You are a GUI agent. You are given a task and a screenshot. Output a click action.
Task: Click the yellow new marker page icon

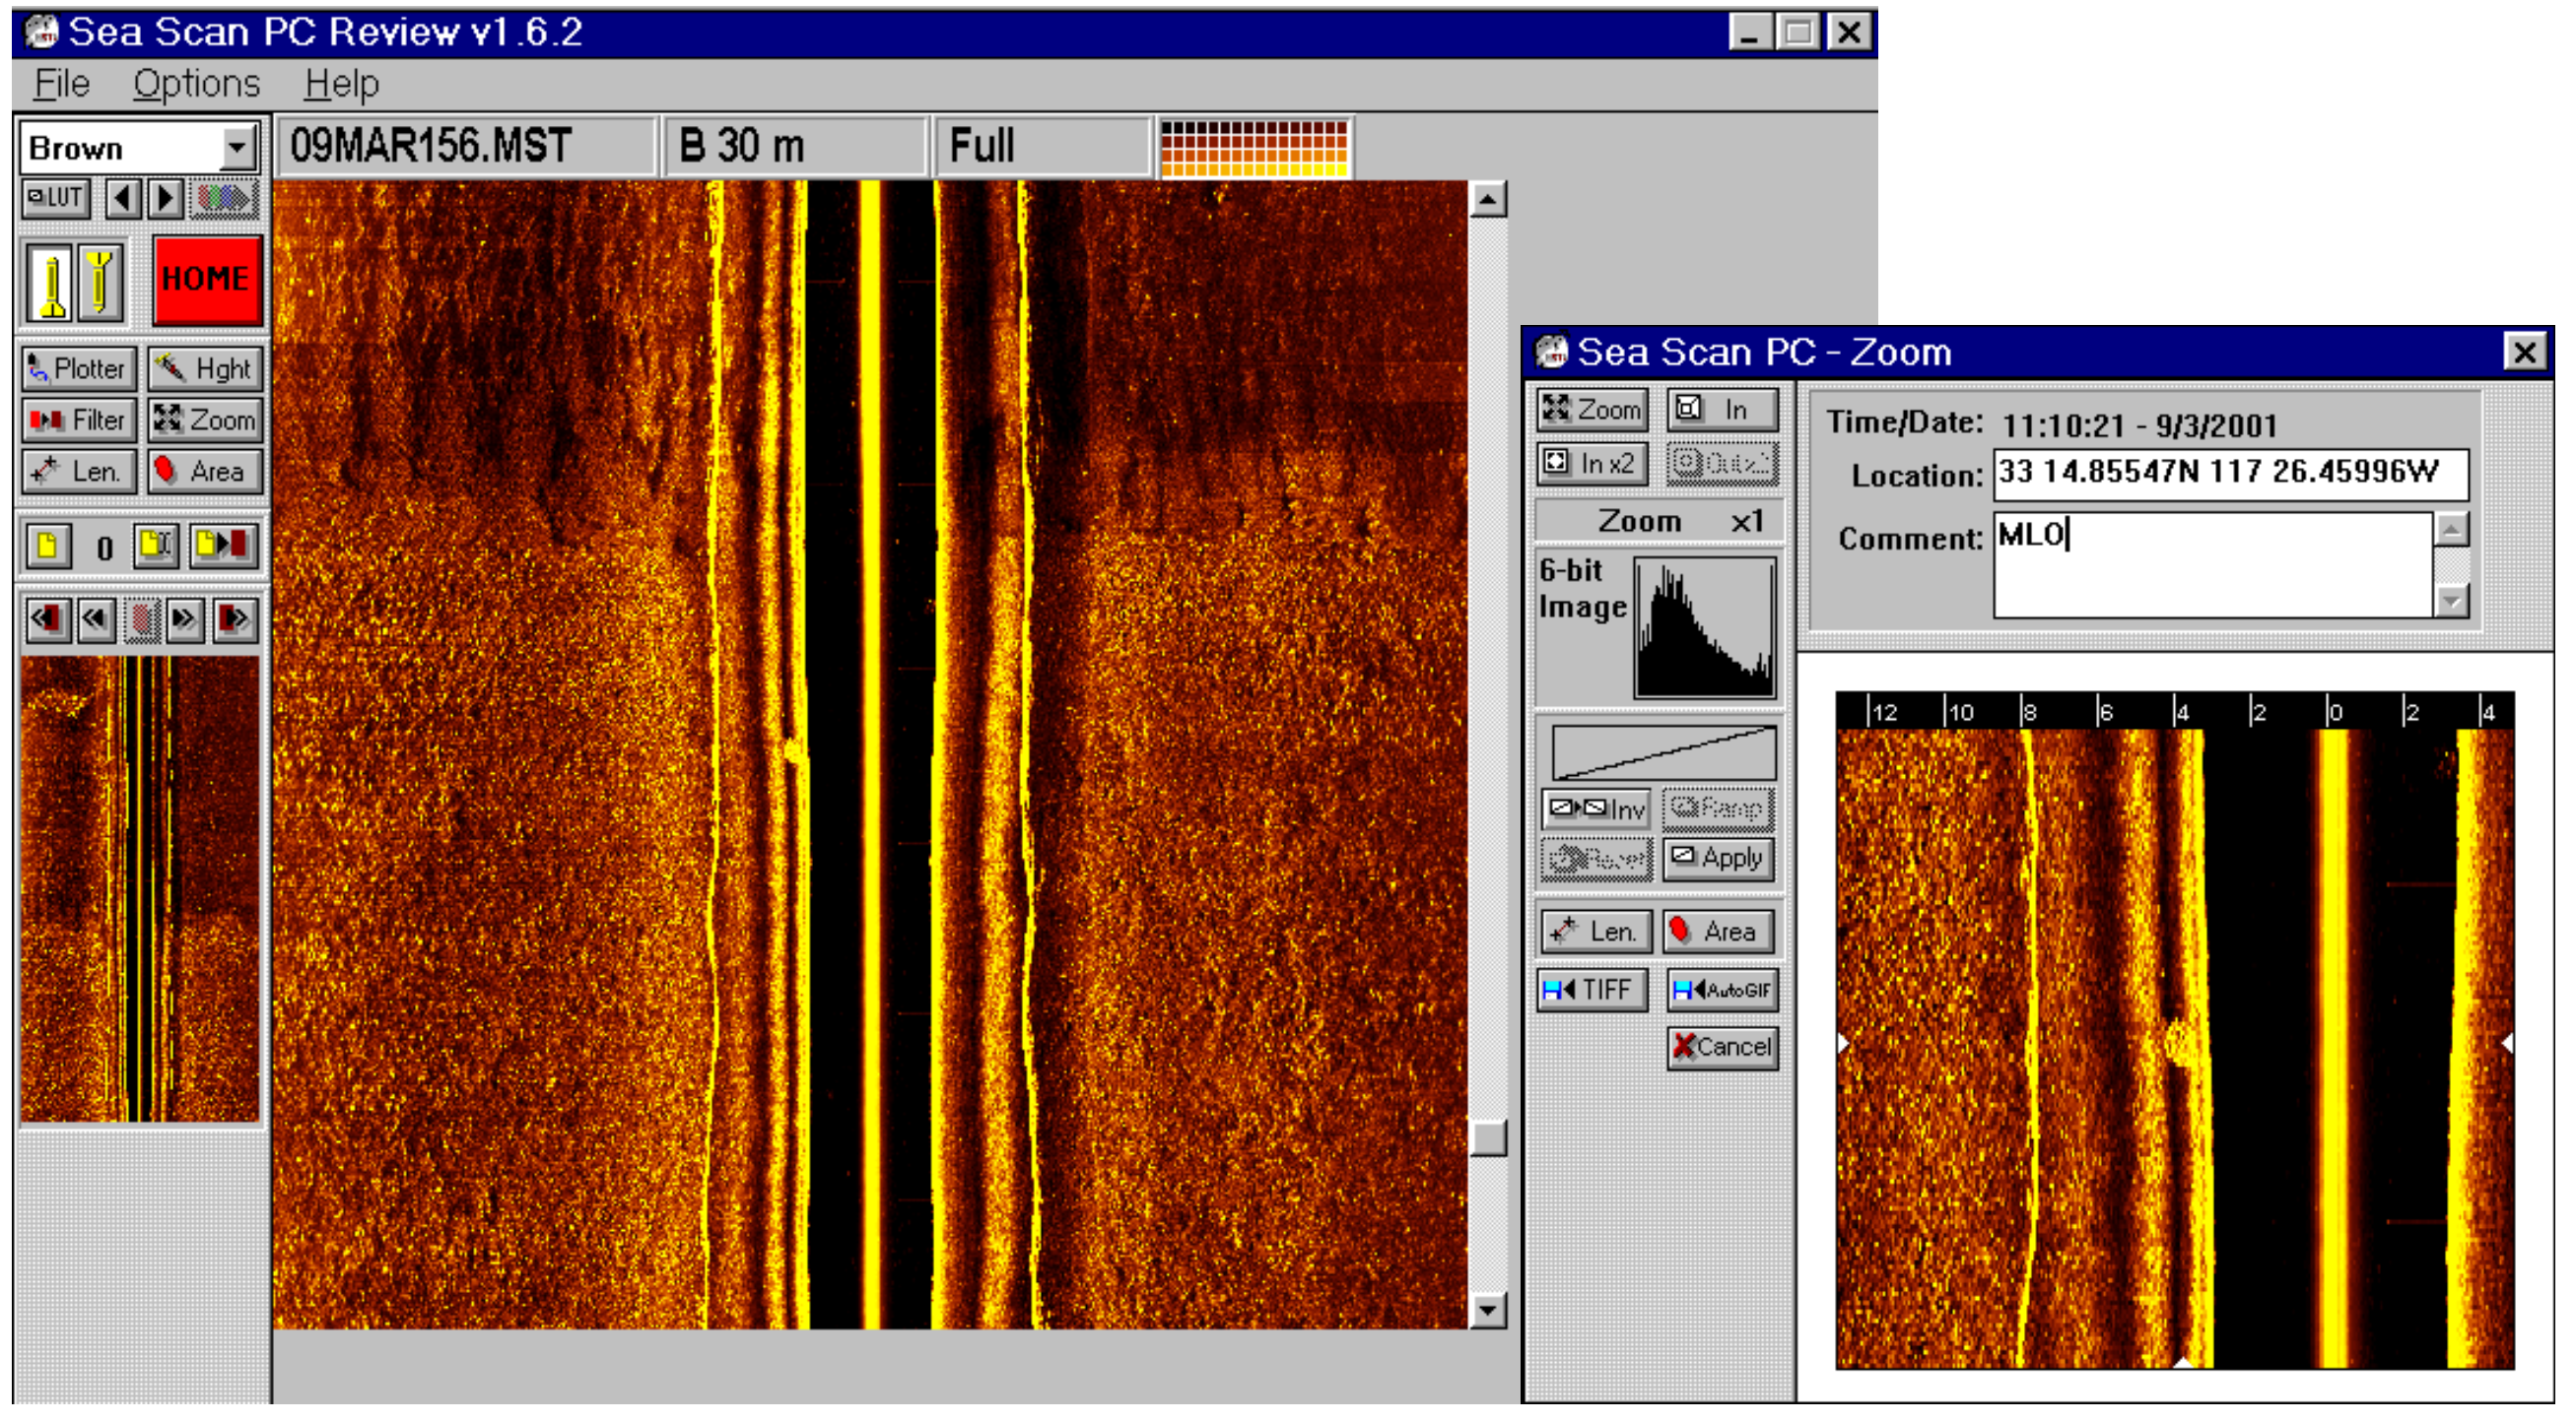[48, 546]
